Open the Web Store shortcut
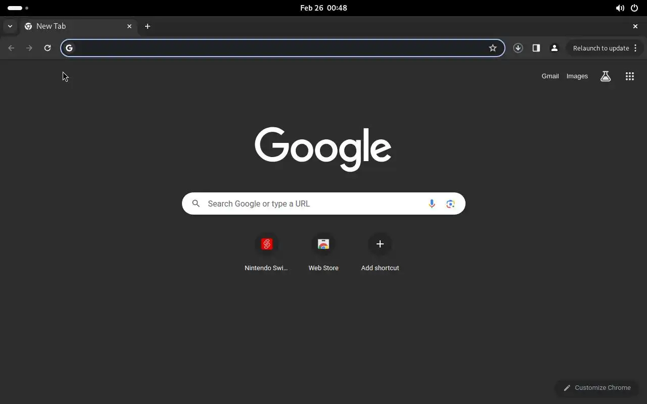The image size is (647, 404). pyautogui.click(x=323, y=253)
